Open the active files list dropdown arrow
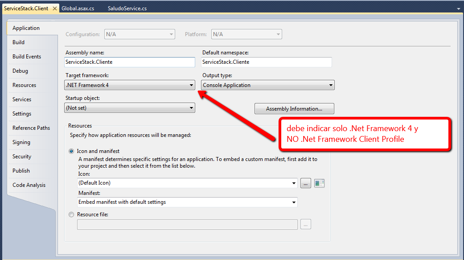This screenshot has height=260, width=464. 459,8
